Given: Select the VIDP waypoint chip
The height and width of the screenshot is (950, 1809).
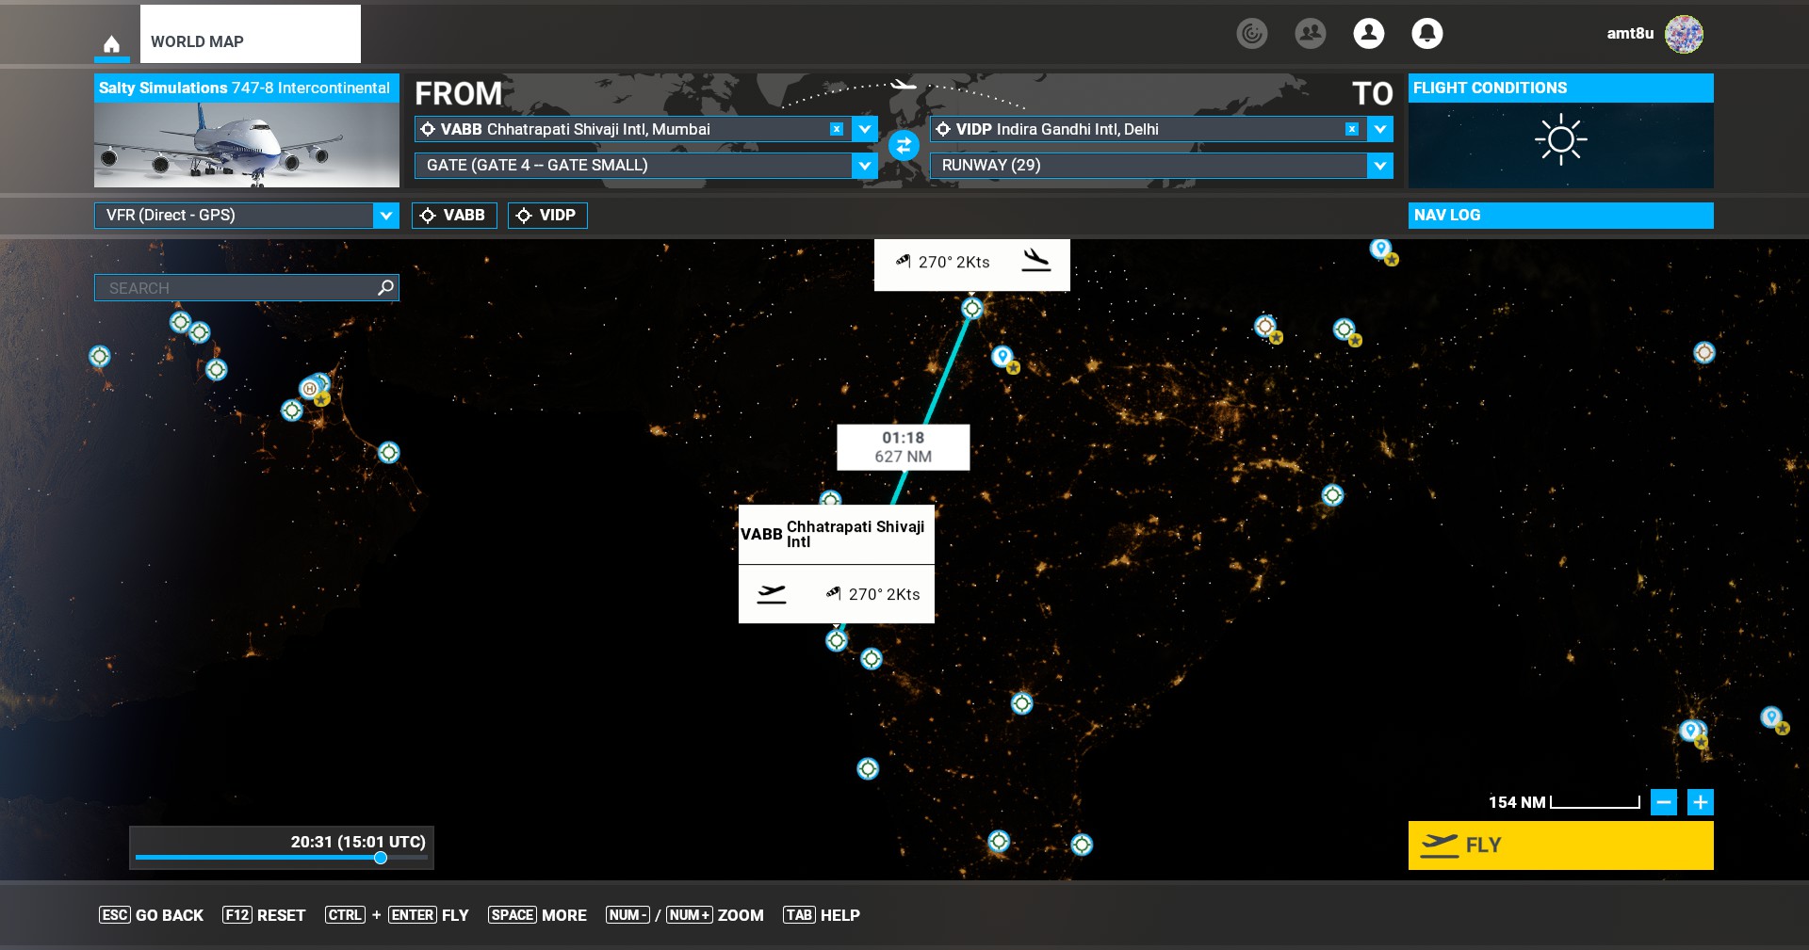Looking at the screenshot, I should (546, 216).
